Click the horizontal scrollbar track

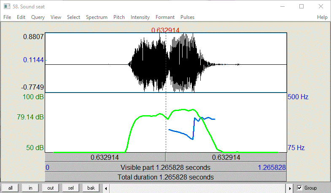pyautogui.click(x=198, y=188)
